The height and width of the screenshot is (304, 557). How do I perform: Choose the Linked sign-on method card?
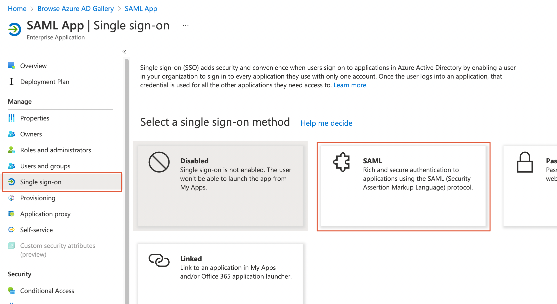(x=220, y=272)
